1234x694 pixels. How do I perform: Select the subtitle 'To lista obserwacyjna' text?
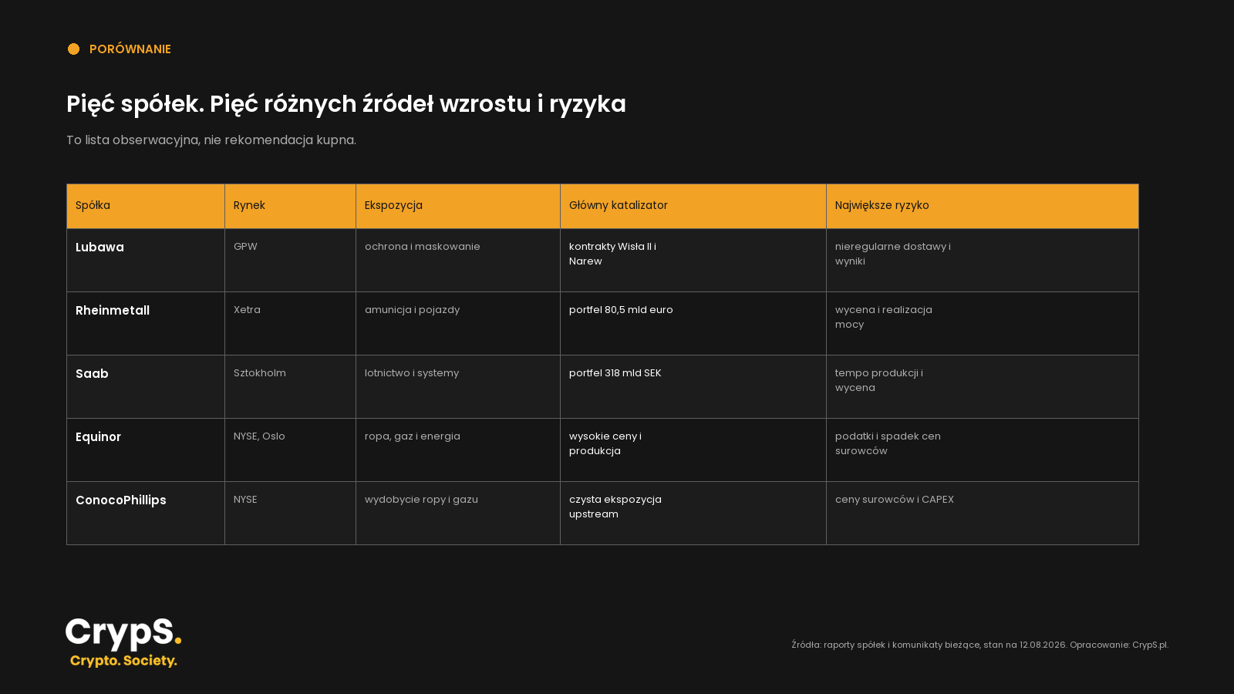[x=211, y=140]
